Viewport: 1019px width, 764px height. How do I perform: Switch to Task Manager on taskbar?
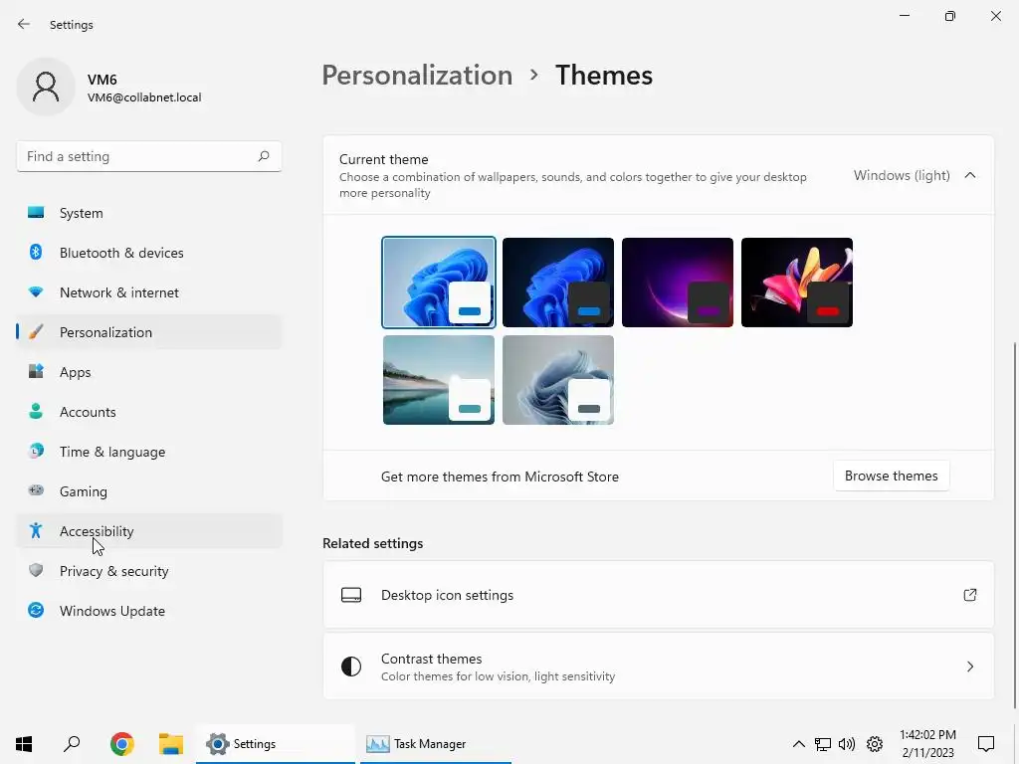(x=436, y=743)
